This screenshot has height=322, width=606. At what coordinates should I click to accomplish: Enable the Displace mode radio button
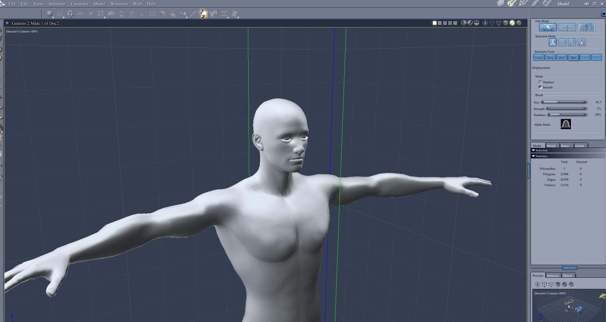pyautogui.click(x=540, y=82)
